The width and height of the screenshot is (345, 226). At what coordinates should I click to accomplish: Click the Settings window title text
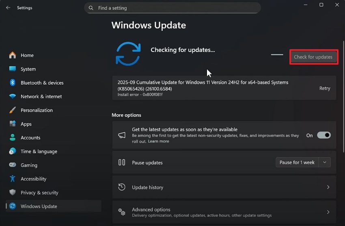(x=24, y=8)
